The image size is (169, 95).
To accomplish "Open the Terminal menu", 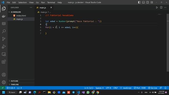I will 51,2.
